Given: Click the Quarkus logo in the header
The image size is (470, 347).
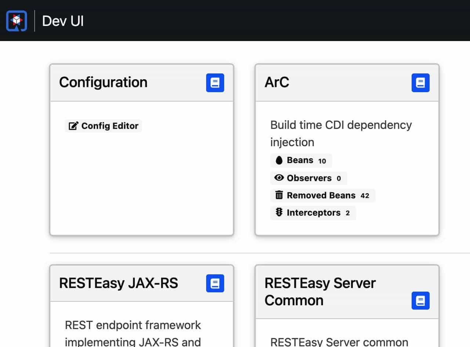Looking at the screenshot, I should (17, 21).
